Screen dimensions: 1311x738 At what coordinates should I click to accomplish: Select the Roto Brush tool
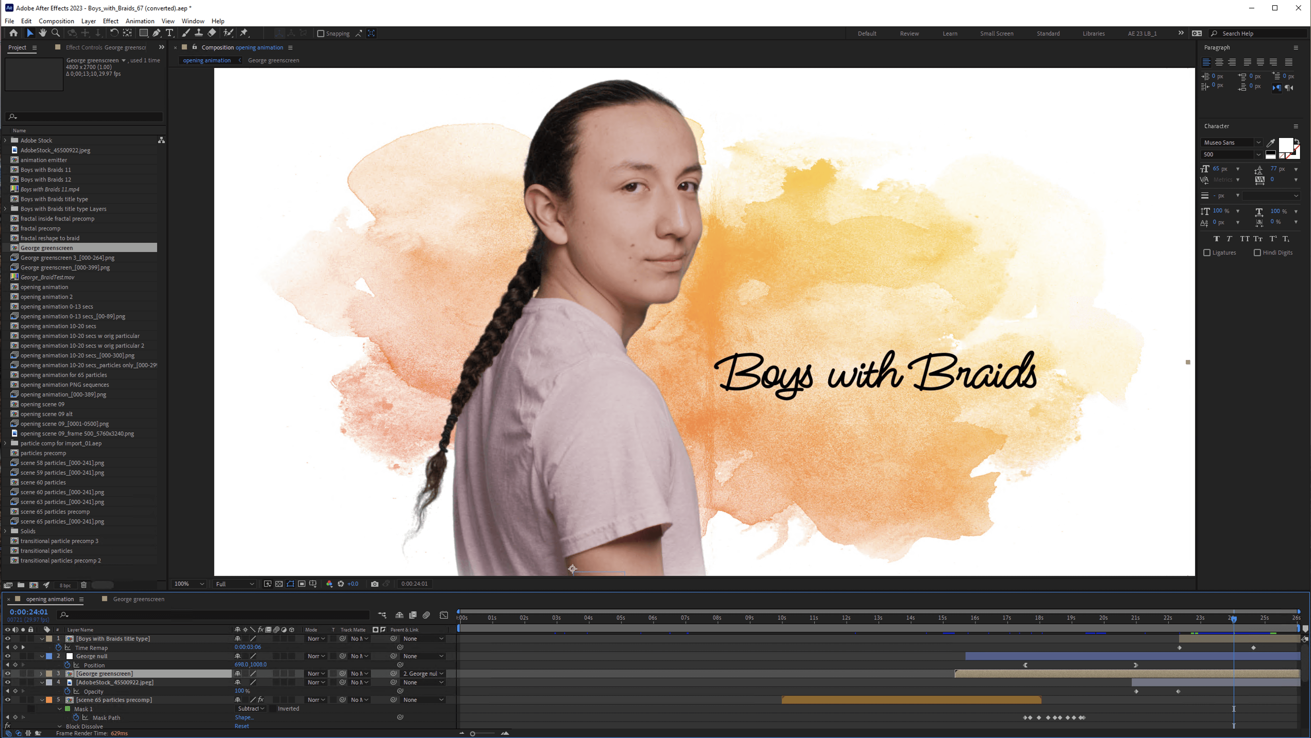click(x=228, y=33)
